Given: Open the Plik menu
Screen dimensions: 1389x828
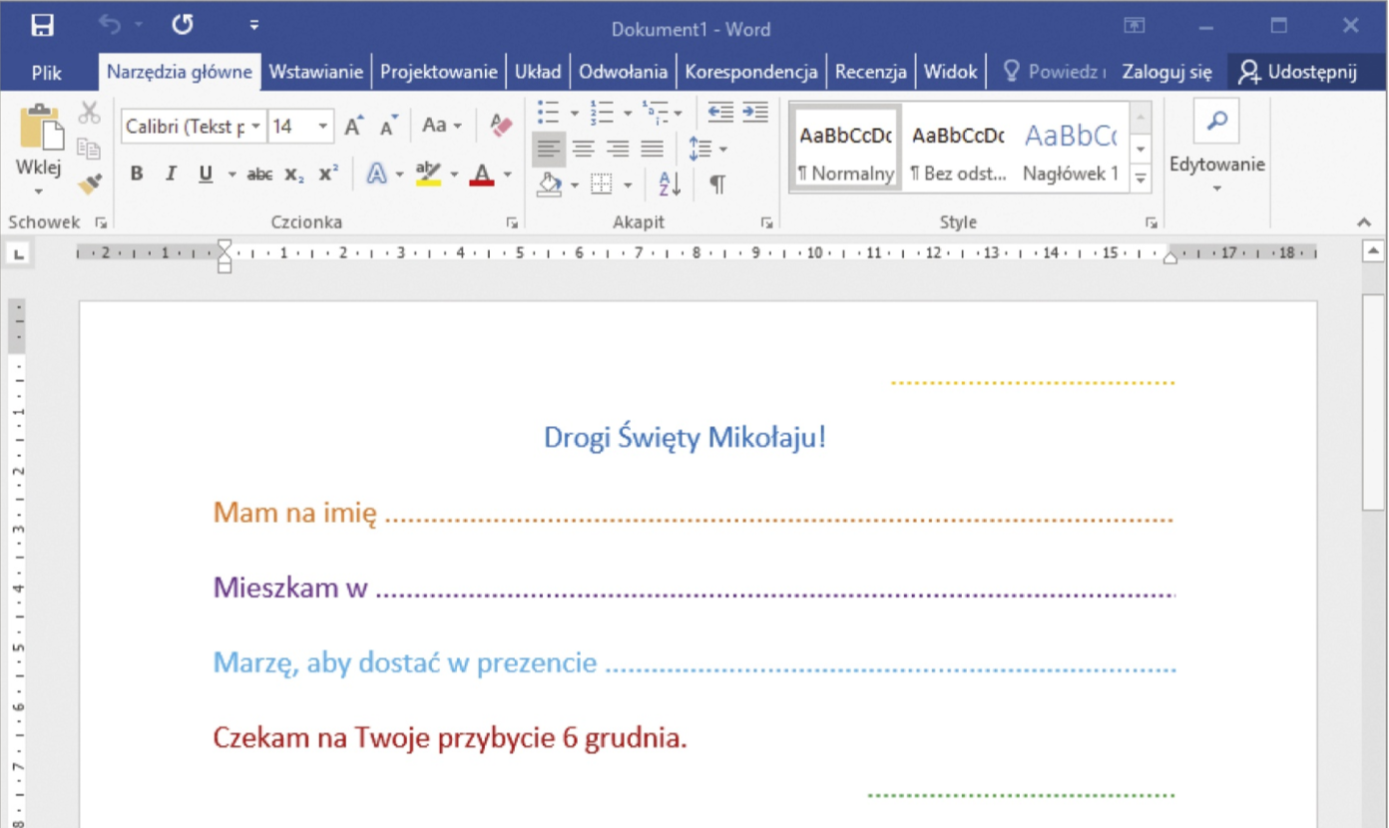Looking at the screenshot, I should click(47, 72).
